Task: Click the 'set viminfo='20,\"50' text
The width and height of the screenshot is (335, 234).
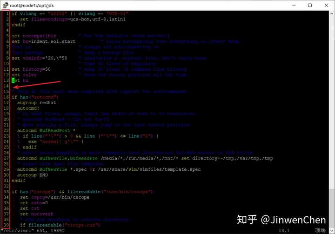Action: [x=39, y=58]
